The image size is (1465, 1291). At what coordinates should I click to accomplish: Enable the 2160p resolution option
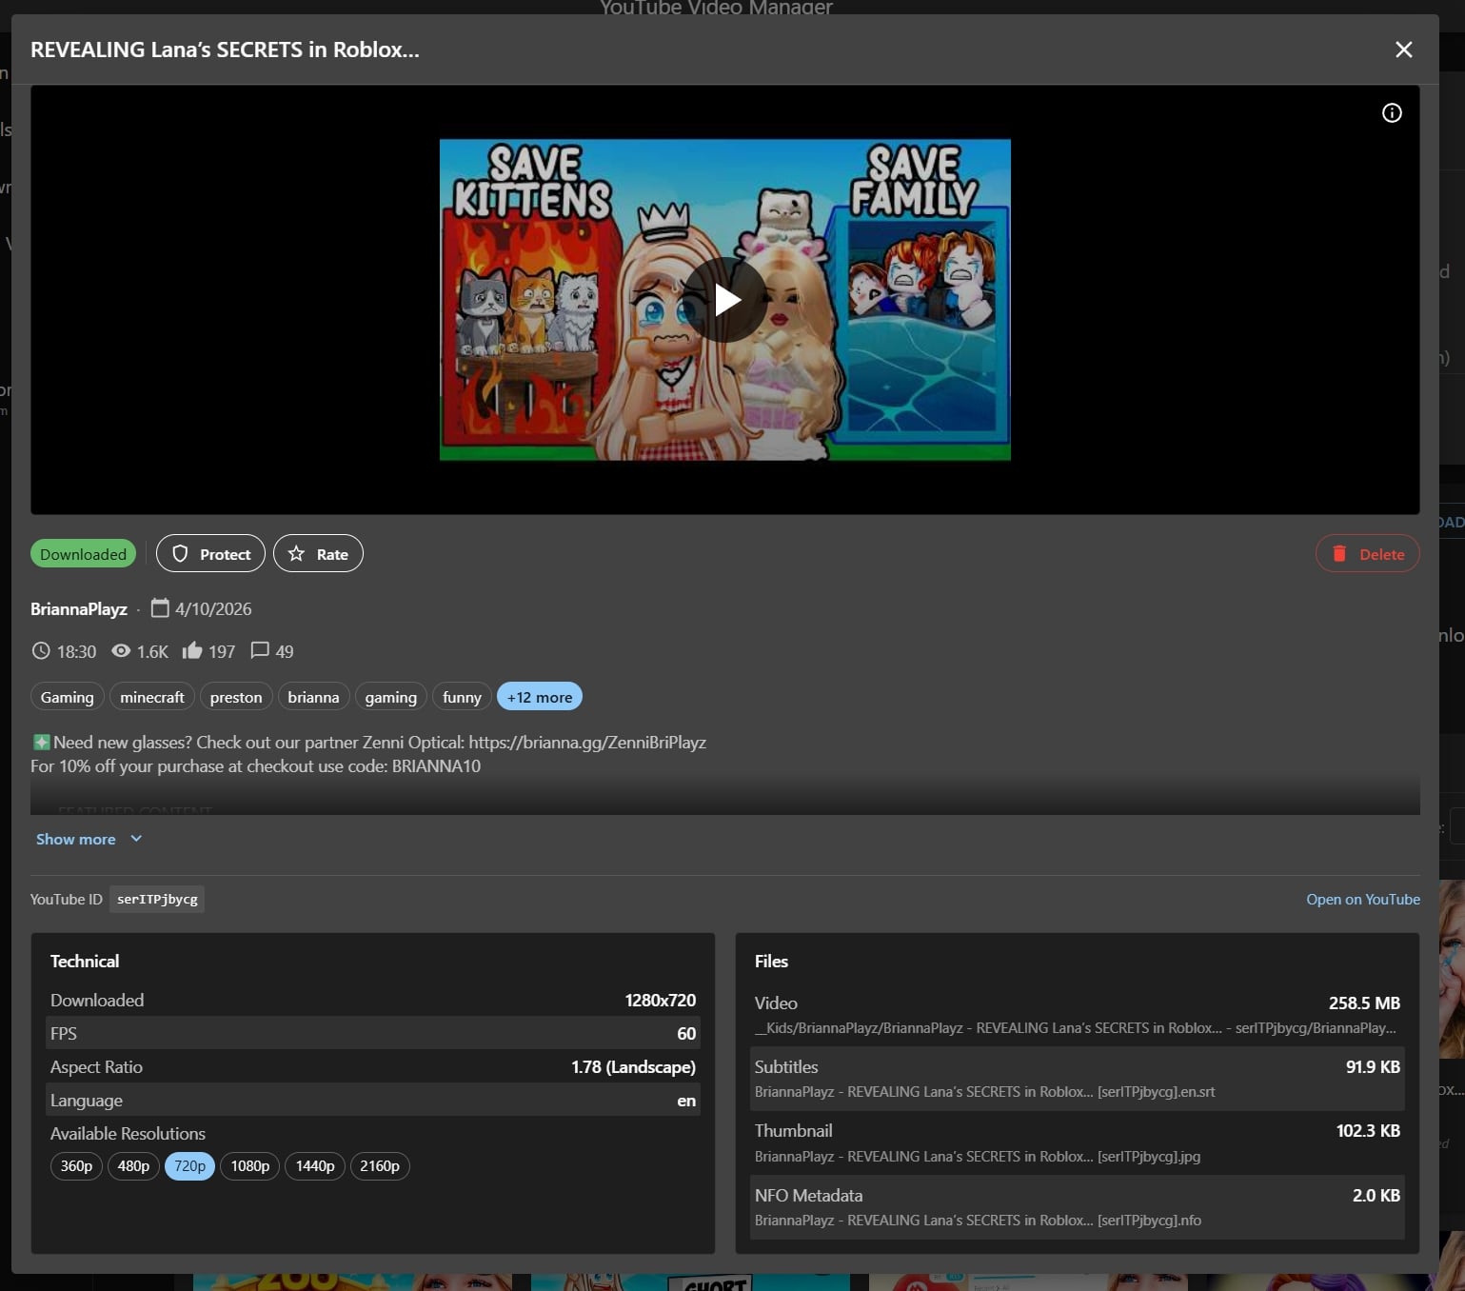pos(380,1165)
